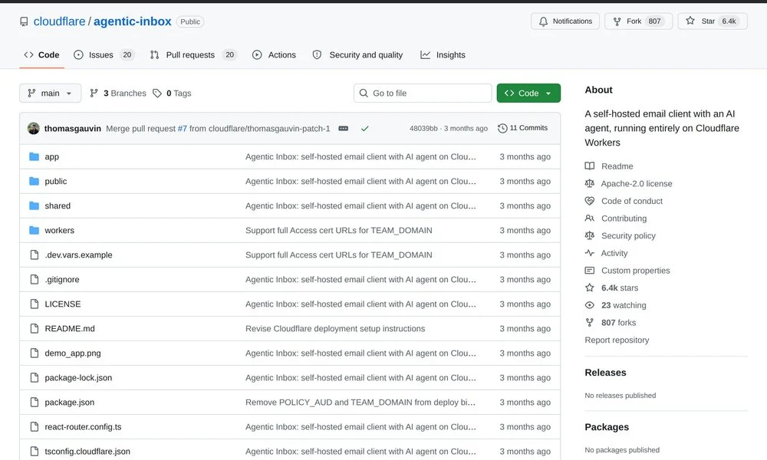Click file icon next to react-router.config.ts

coord(35,427)
